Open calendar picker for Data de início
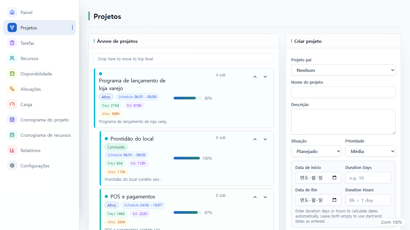Viewport: 410px width, 230px height. [x=334, y=178]
